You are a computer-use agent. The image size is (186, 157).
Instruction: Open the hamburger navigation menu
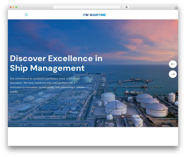[x=26, y=15]
